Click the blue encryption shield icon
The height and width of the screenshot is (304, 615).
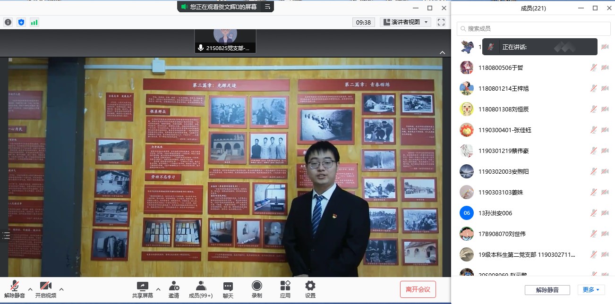coord(21,22)
